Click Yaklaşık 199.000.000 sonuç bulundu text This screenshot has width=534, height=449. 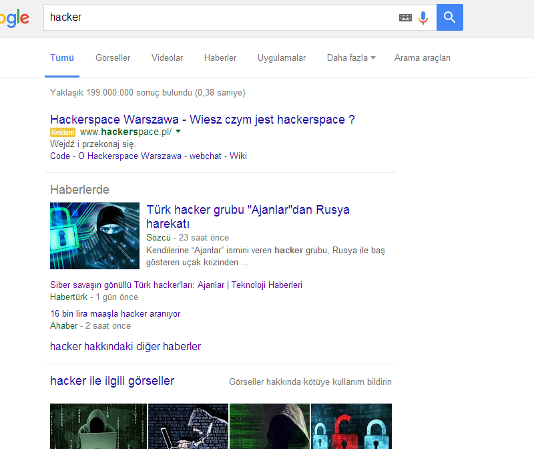point(148,93)
